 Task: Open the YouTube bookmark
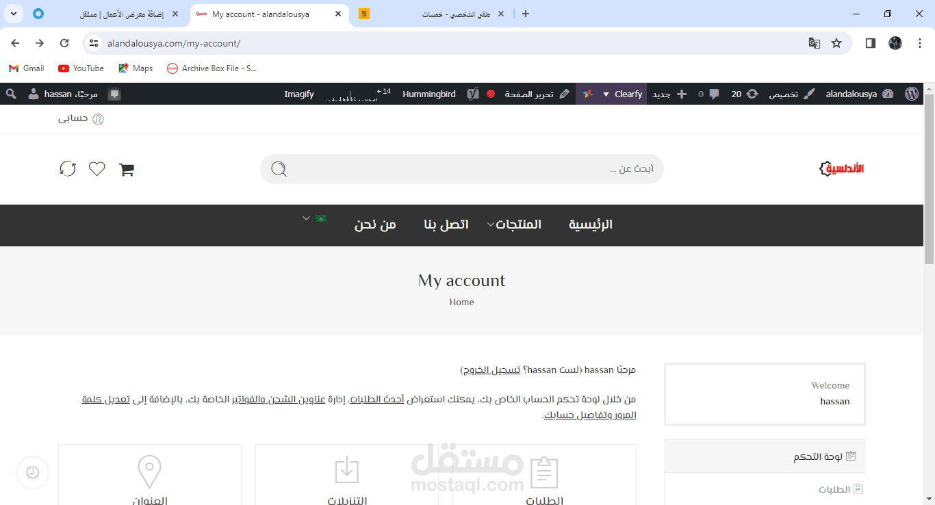[81, 68]
